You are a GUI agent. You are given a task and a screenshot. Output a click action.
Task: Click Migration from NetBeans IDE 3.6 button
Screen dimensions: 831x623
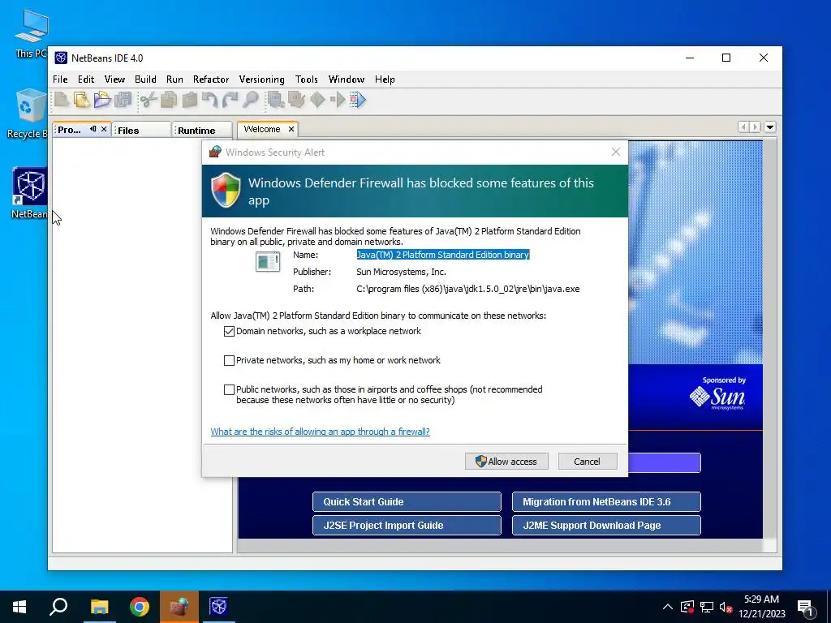pos(606,501)
